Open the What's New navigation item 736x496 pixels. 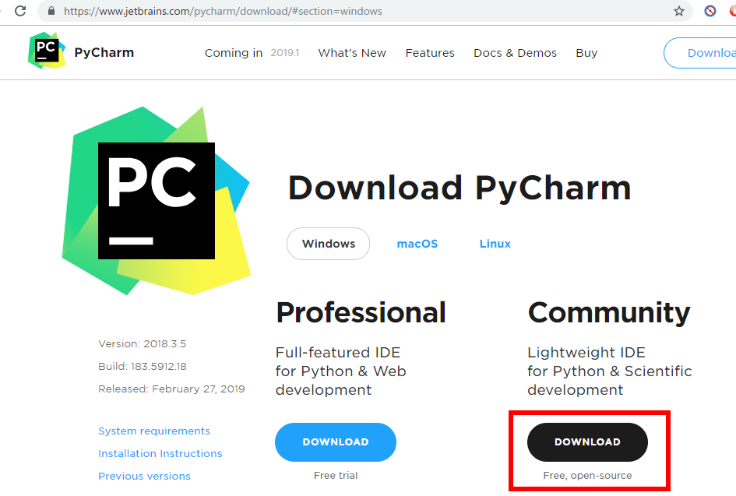(x=352, y=53)
